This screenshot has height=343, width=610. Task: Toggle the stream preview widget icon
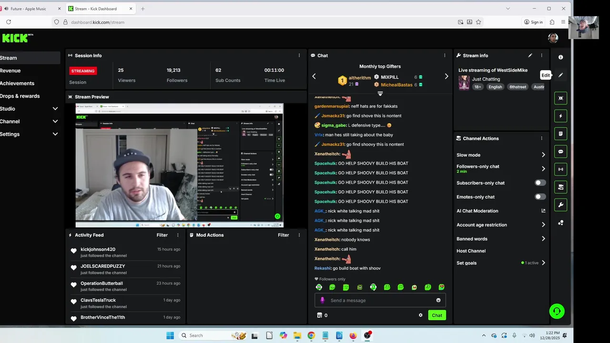click(560, 98)
